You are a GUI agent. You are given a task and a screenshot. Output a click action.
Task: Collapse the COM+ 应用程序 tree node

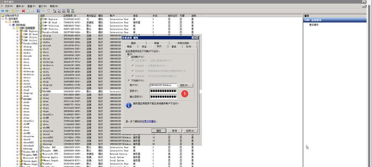point(13,28)
